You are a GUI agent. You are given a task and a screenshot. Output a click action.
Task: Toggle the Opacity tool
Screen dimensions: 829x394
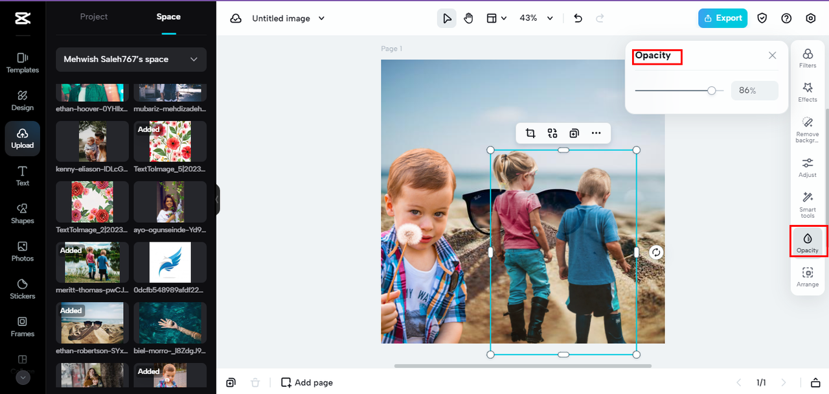pos(808,242)
